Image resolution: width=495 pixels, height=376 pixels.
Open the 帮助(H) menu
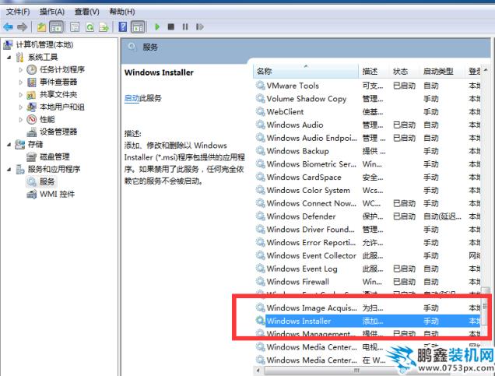point(122,12)
